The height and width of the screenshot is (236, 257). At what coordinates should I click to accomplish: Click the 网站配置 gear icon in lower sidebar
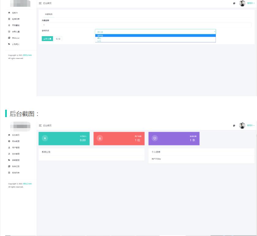point(9,141)
